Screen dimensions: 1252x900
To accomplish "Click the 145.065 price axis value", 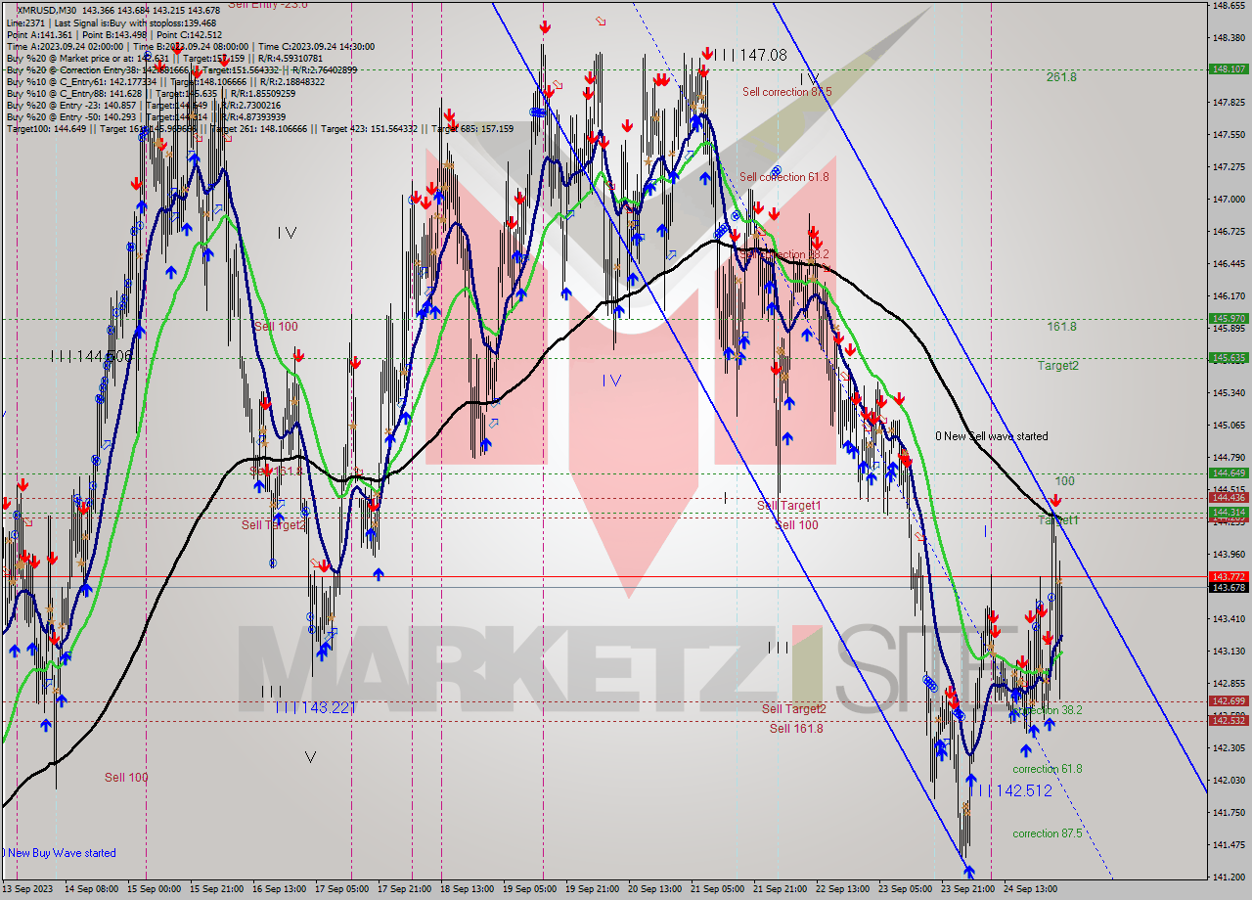I will [1229, 426].
